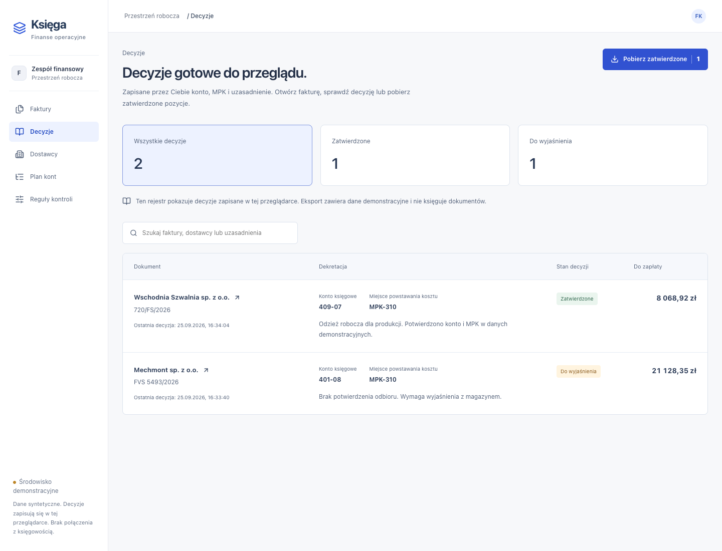
Task: Open the Zespół finansowy workspace switcher
Action: (54, 73)
